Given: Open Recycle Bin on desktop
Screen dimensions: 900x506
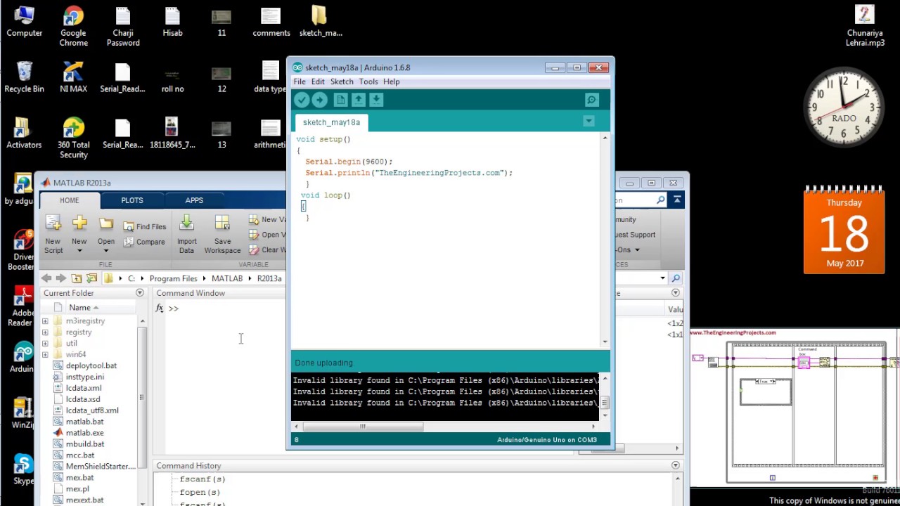Looking at the screenshot, I should click(x=24, y=77).
